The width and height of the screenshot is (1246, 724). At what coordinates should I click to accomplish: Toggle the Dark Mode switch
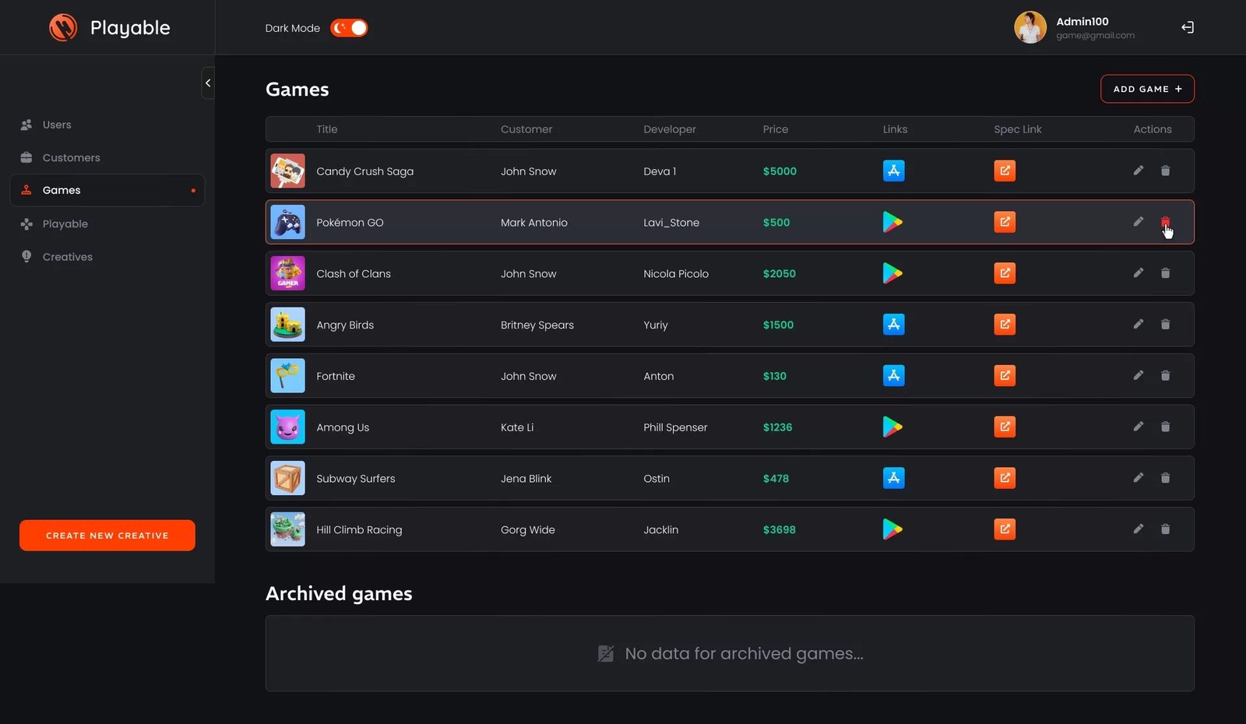click(349, 28)
